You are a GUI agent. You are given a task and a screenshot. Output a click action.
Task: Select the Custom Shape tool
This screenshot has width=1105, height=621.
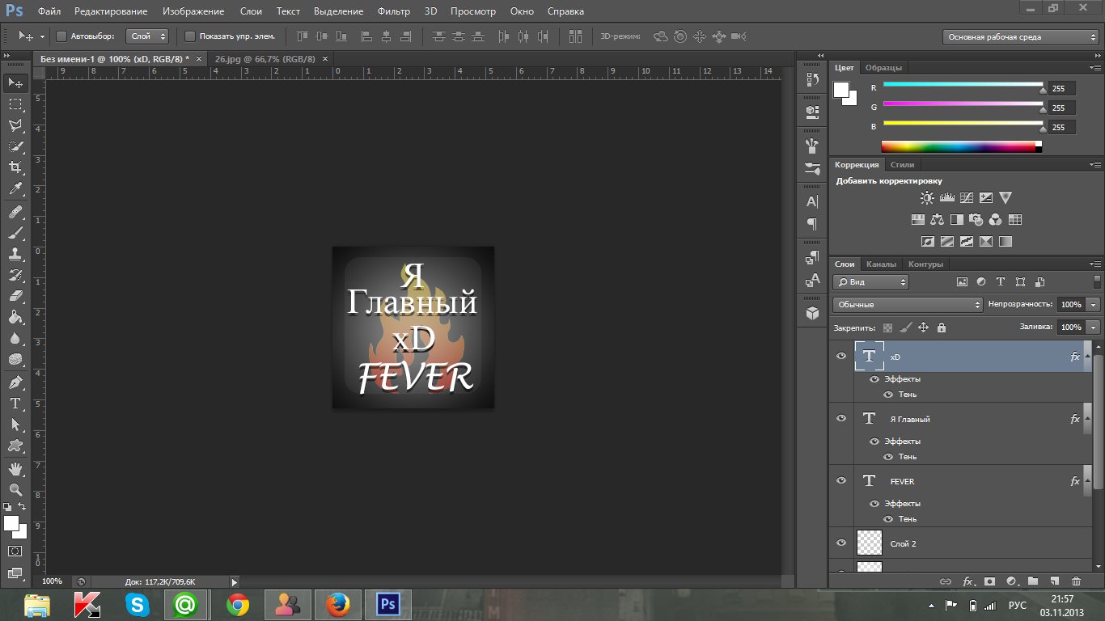click(x=15, y=446)
